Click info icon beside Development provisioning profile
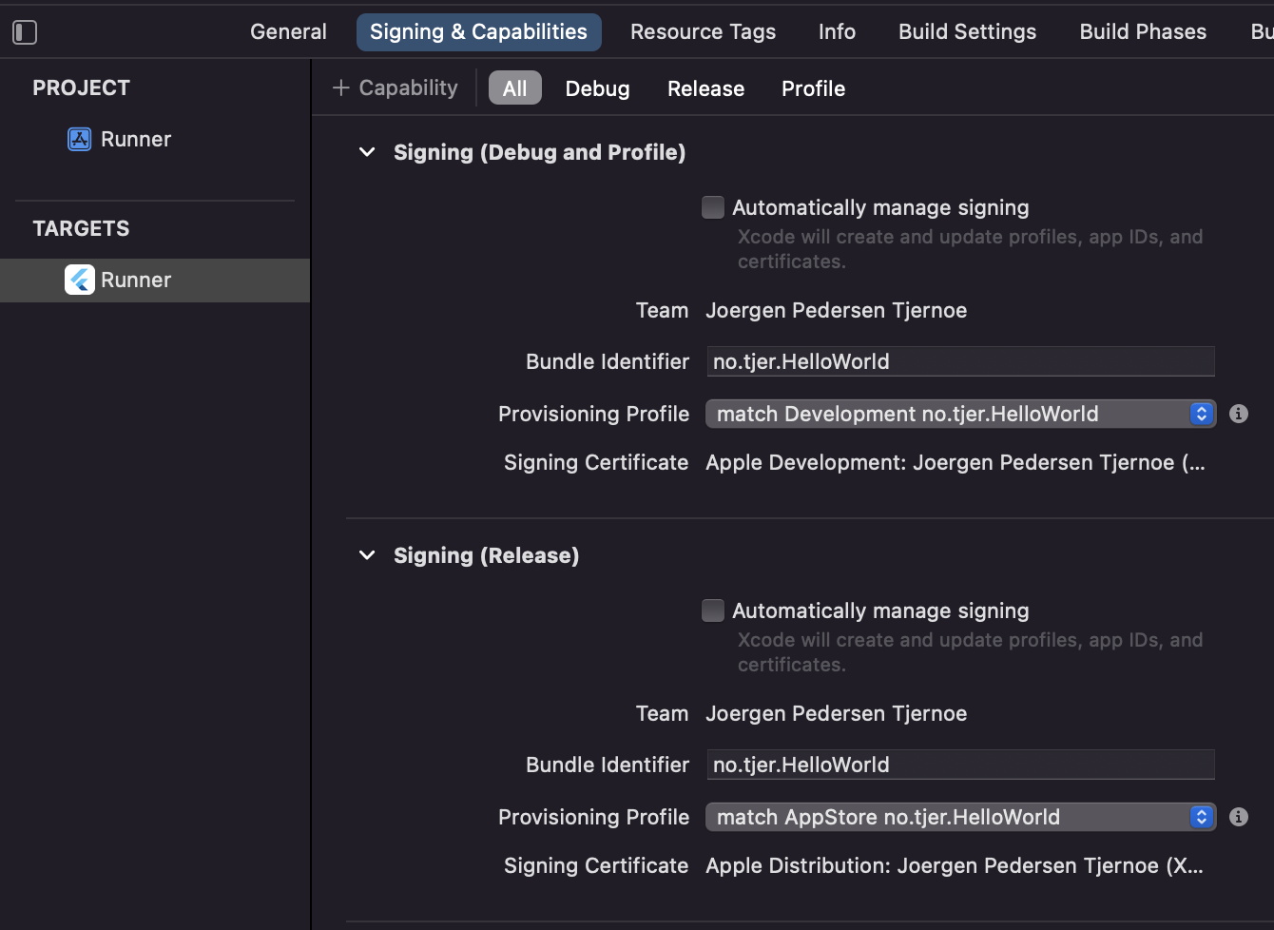 pyautogui.click(x=1238, y=414)
